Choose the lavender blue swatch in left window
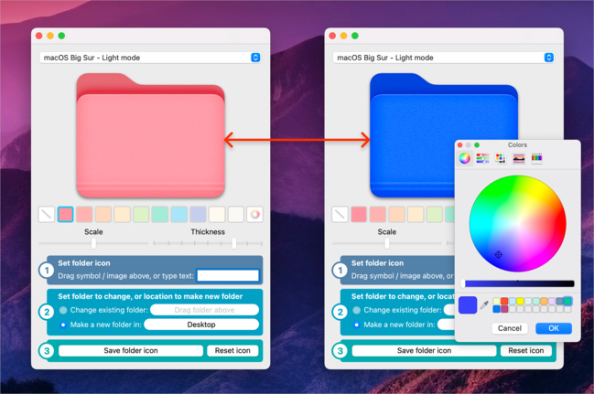The height and width of the screenshot is (394, 594). (x=198, y=214)
